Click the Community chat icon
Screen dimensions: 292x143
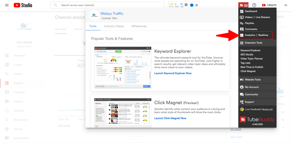[x=242, y=95]
